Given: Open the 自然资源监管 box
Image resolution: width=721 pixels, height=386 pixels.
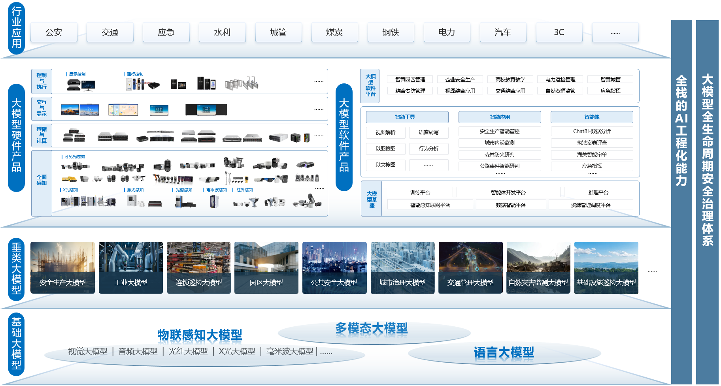Looking at the screenshot, I should click(x=560, y=91).
